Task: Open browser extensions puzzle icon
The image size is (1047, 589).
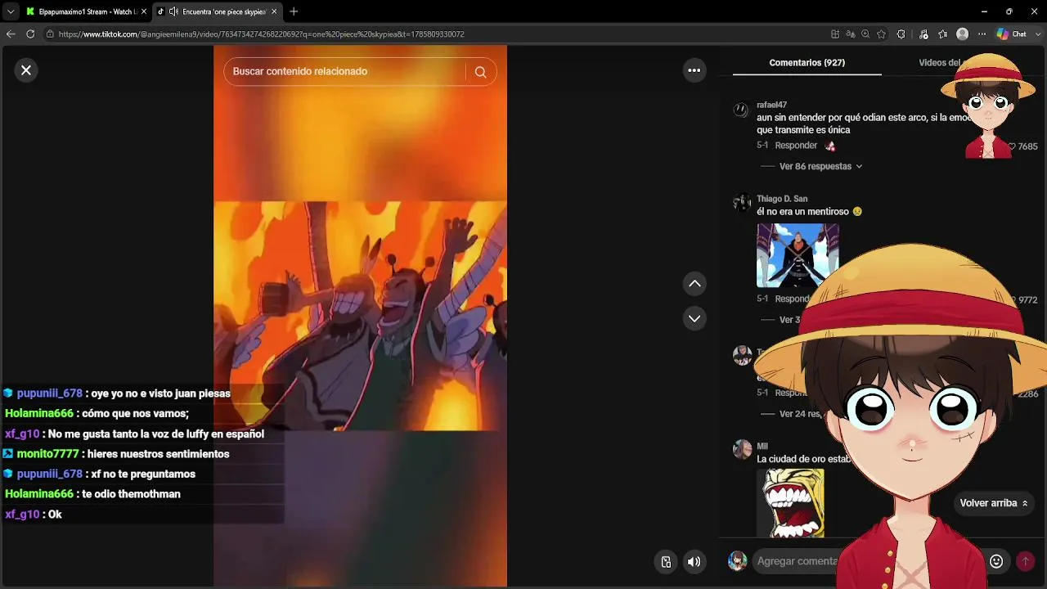Action: coord(901,34)
